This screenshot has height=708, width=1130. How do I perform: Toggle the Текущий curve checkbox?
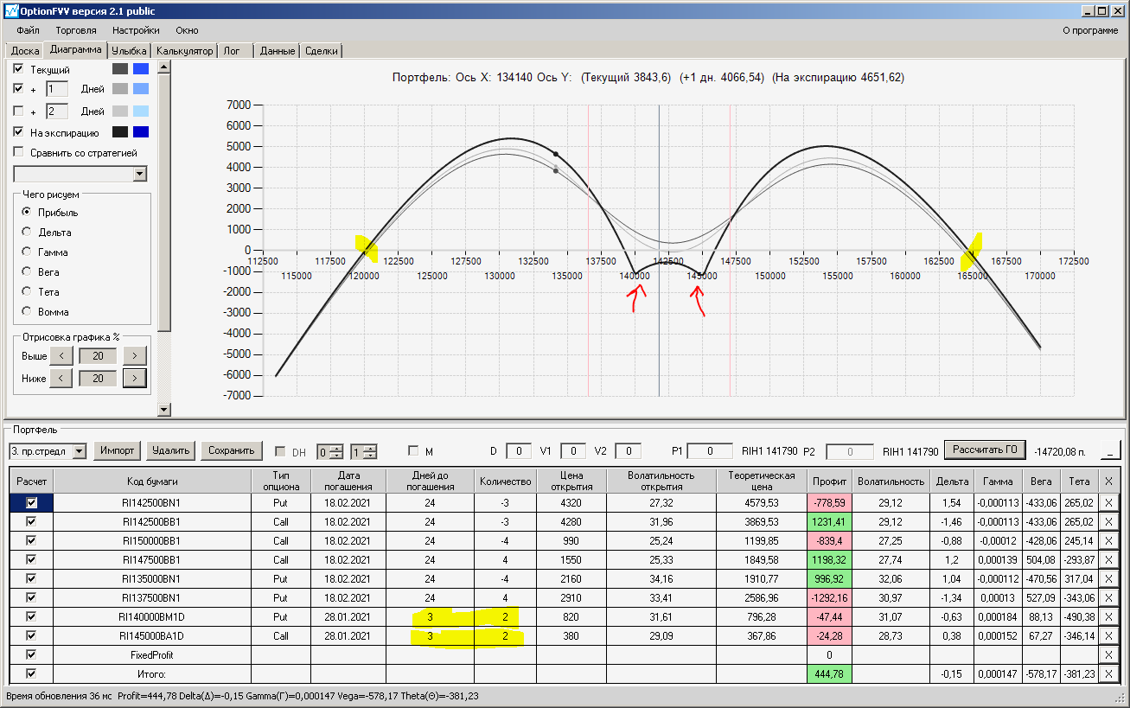pos(18,69)
